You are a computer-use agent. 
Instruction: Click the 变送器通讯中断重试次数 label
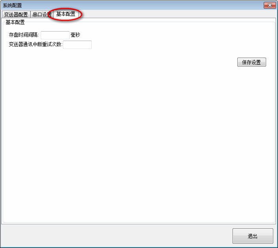pos(36,45)
